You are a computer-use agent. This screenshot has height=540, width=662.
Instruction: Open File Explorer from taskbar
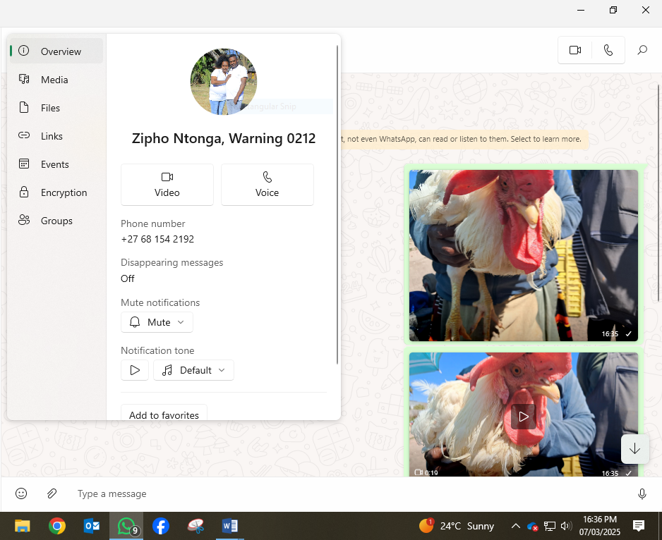click(x=23, y=526)
